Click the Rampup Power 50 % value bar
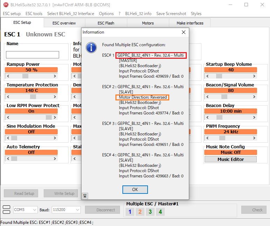Viewport: 270px width, 226px height. tap(31, 70)
